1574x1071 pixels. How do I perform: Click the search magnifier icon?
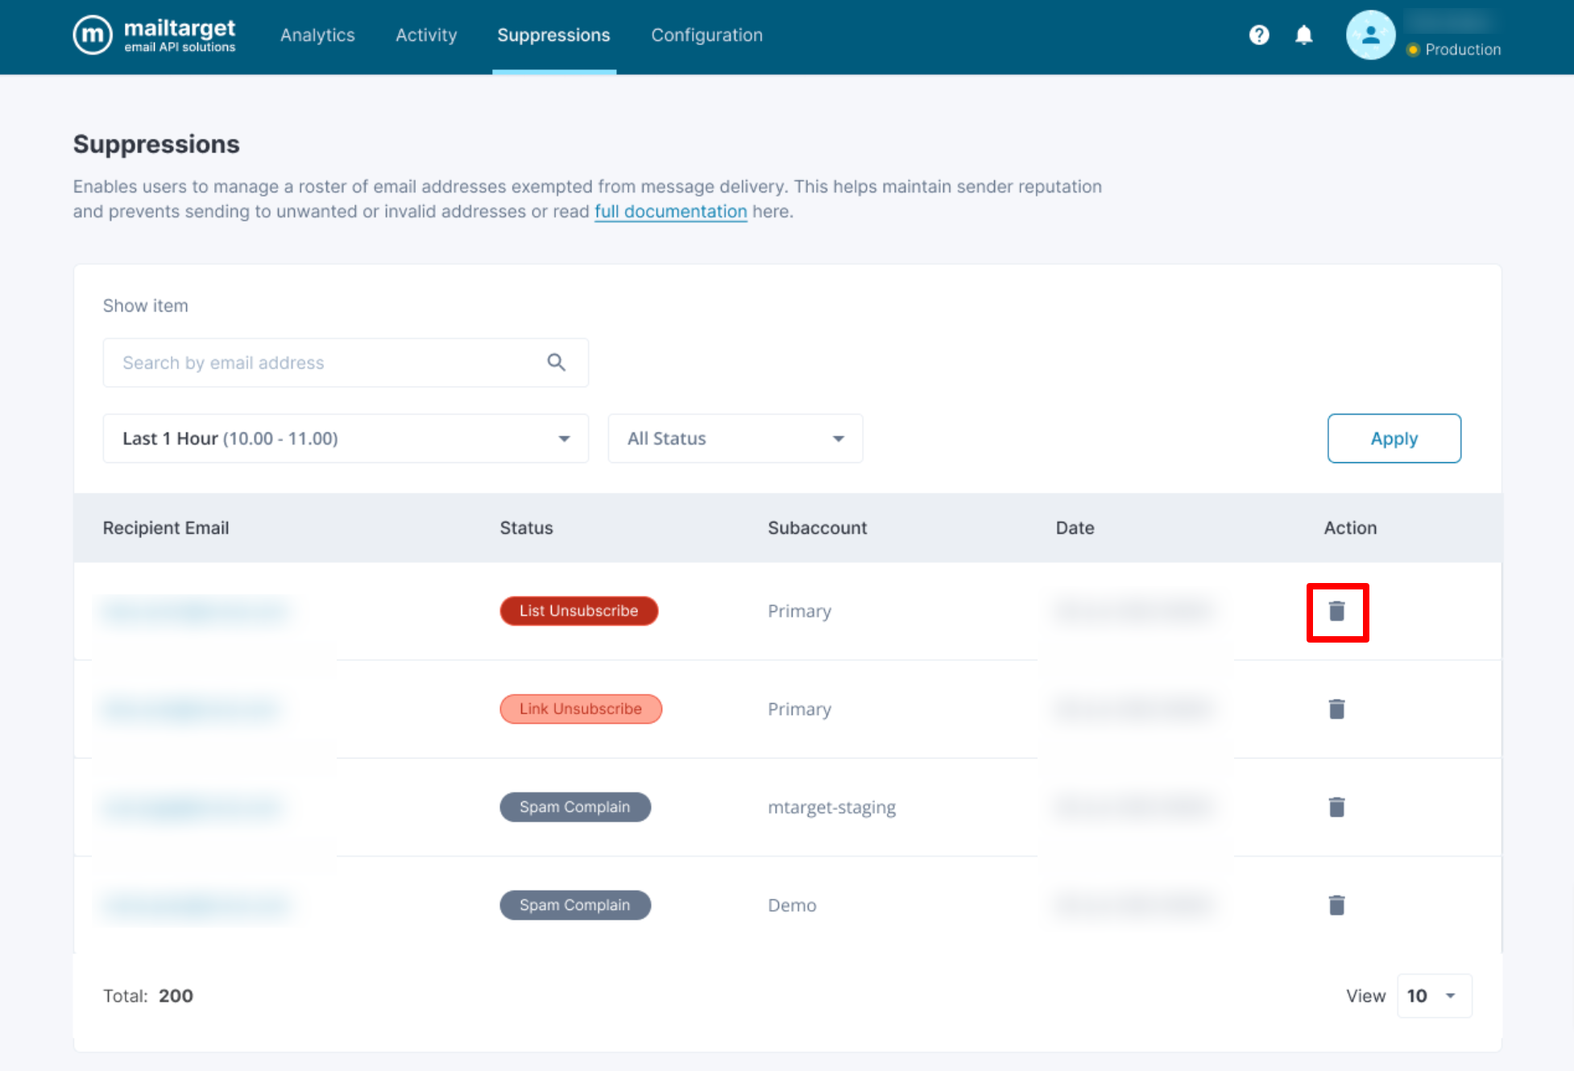[556, 362]
